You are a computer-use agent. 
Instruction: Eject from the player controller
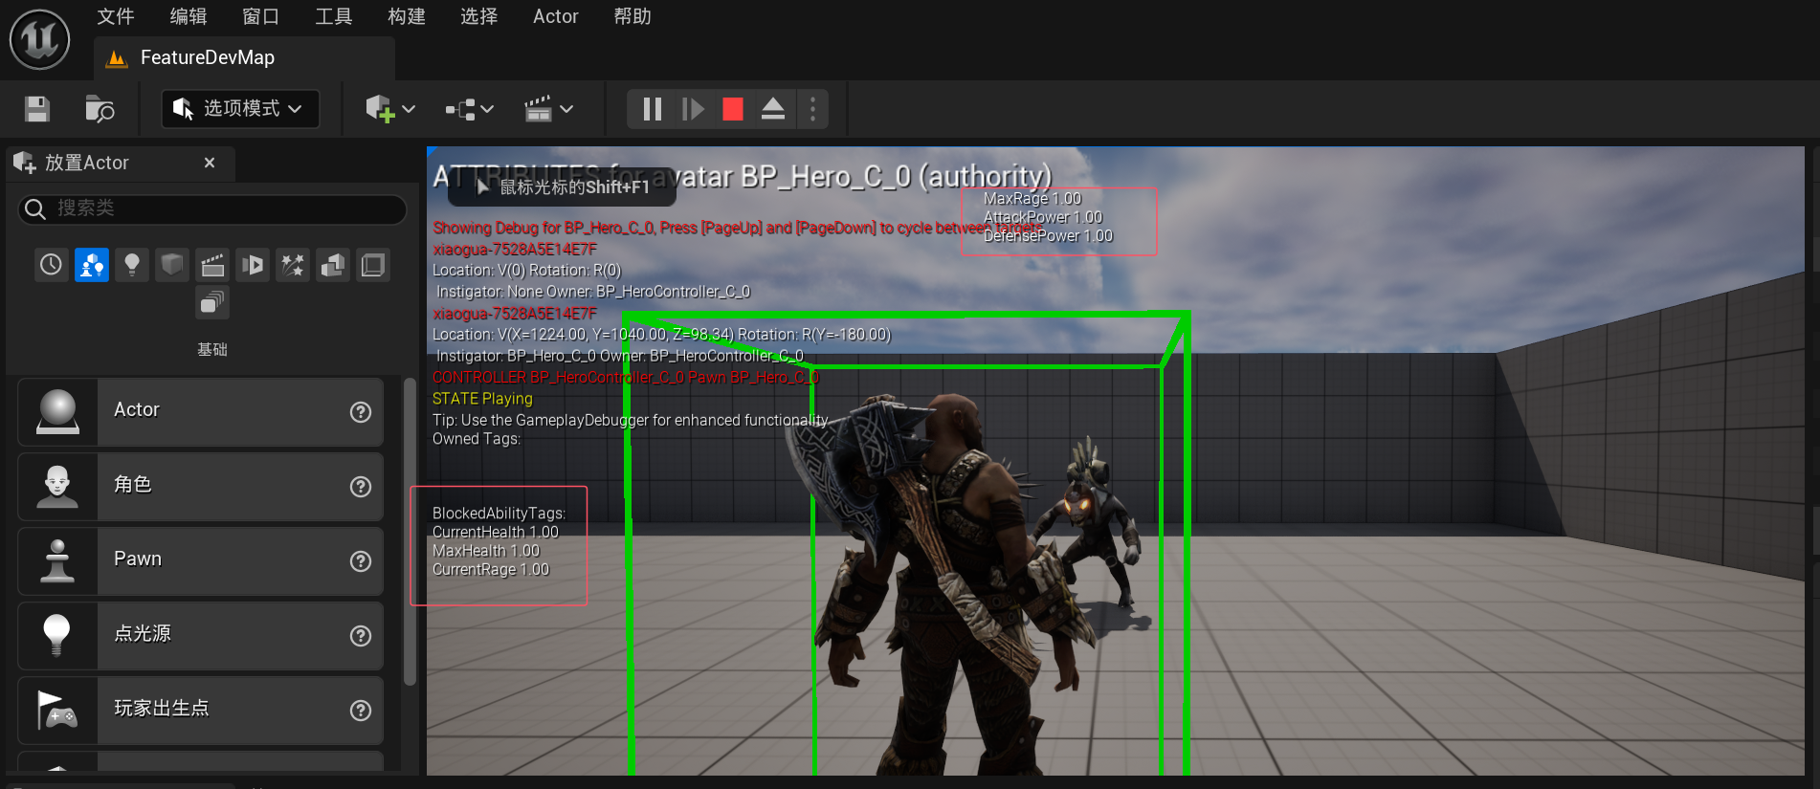(x=773, y=109)
